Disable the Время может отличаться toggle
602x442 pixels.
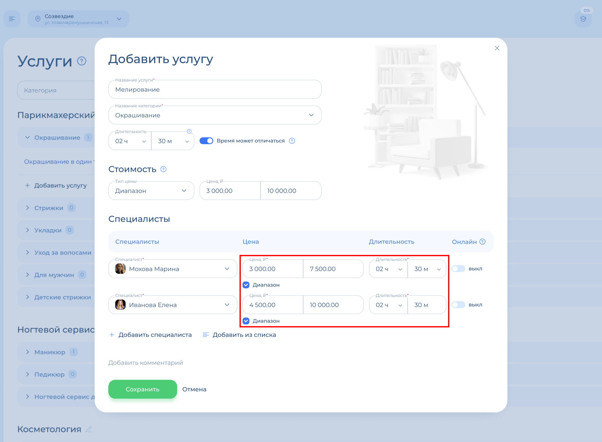click(x=206, y=141)
